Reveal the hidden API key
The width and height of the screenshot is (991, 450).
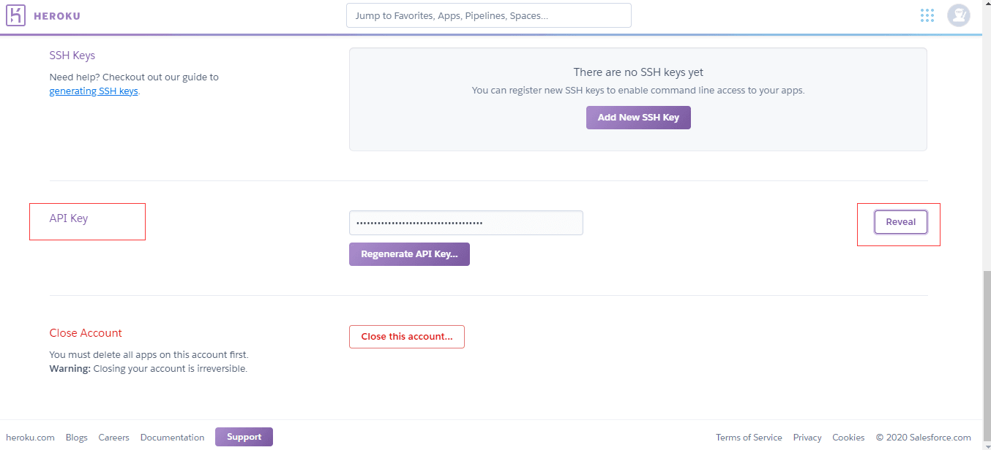[x=900, y=222]
